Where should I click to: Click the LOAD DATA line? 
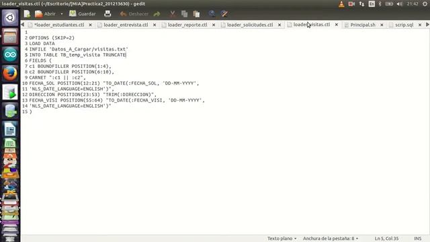(42, 44)
